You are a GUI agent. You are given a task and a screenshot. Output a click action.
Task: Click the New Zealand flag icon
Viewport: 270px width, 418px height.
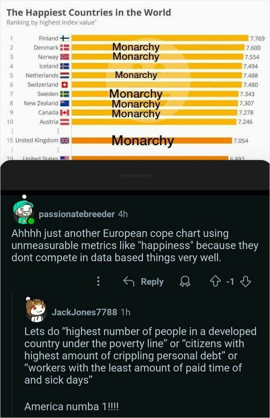[64, 103]
